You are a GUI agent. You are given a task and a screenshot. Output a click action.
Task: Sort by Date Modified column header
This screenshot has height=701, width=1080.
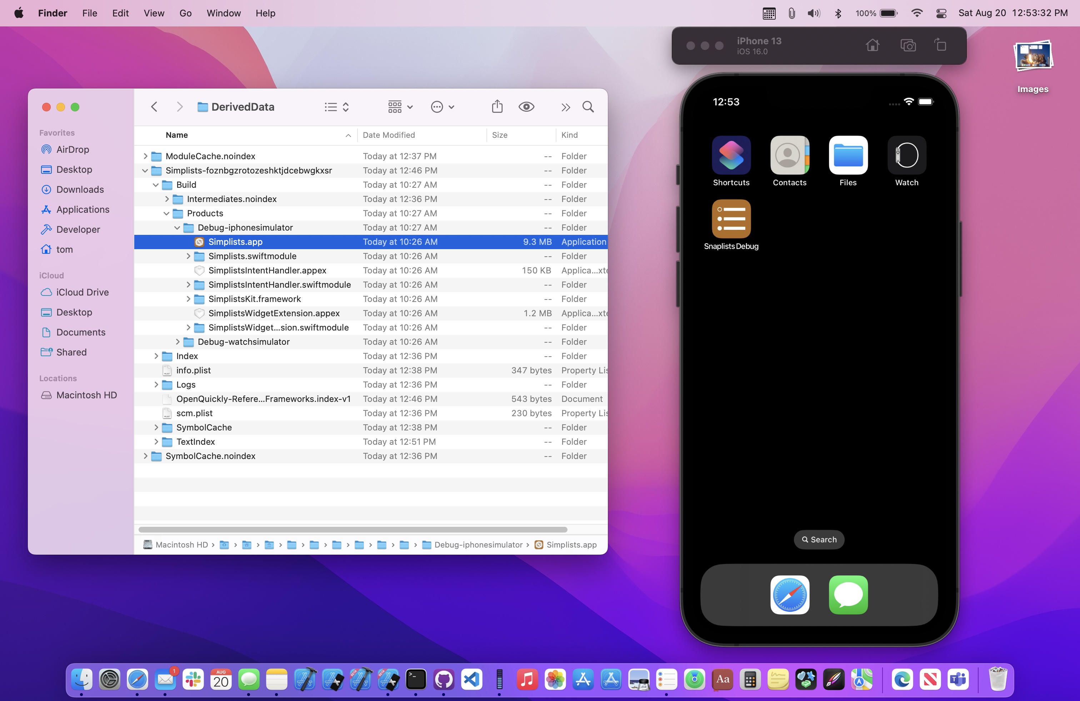pyautogui.click(x=422, y=135)
